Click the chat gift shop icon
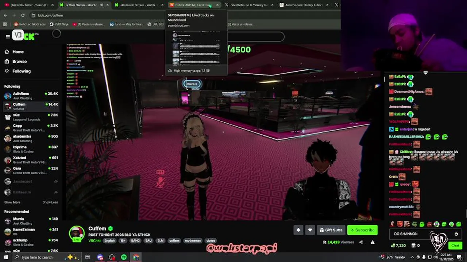467x262 pixels. tap(413, 246)
